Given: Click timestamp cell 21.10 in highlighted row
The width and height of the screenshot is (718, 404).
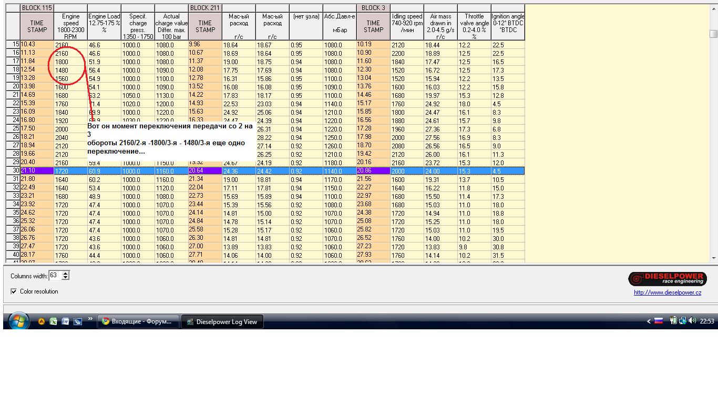Looking at the screenshot, I should tap(37, 171).
